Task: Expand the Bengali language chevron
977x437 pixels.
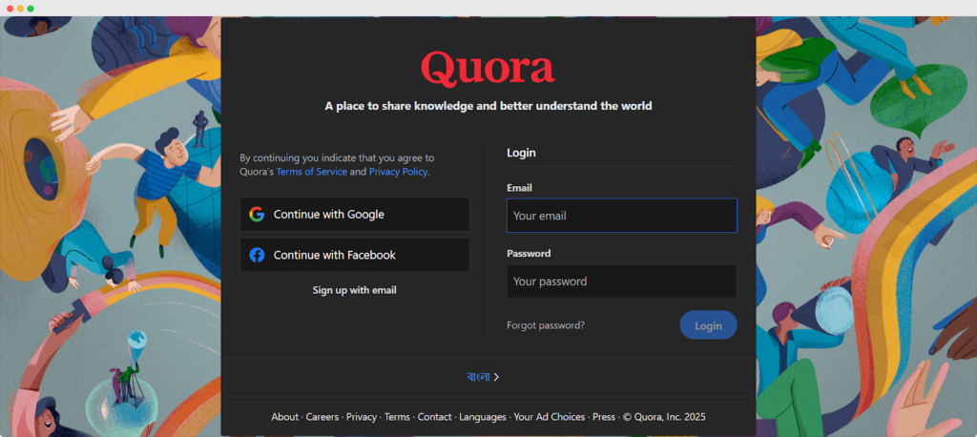Action: (496, 377)
